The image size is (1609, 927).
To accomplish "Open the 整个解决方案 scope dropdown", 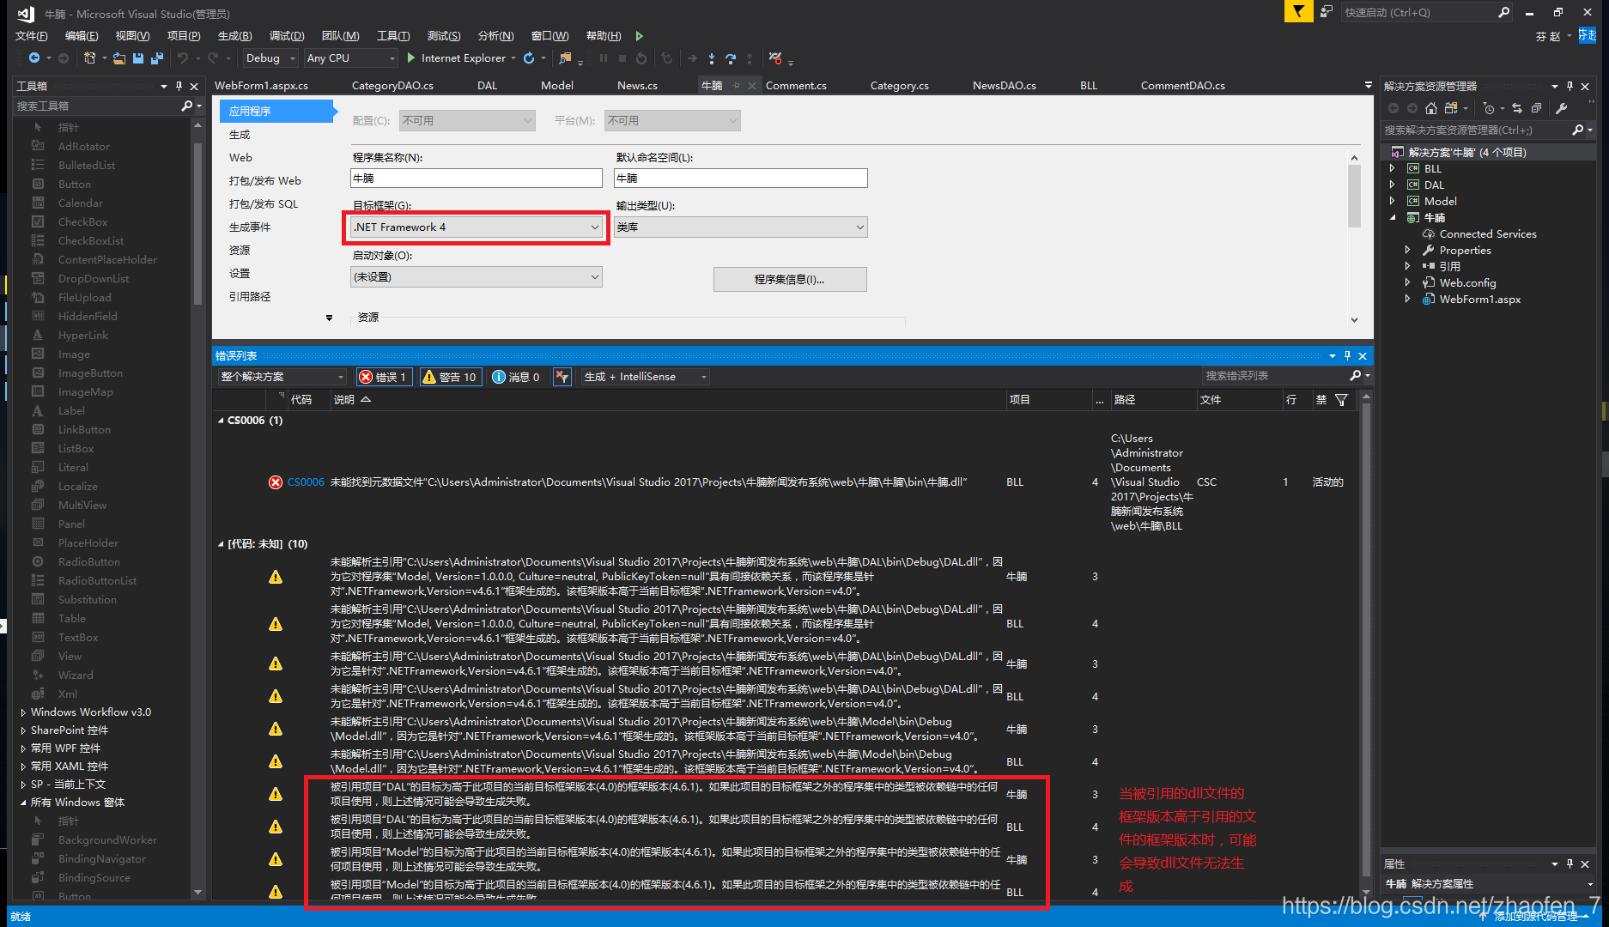I will tap(282, 377).
